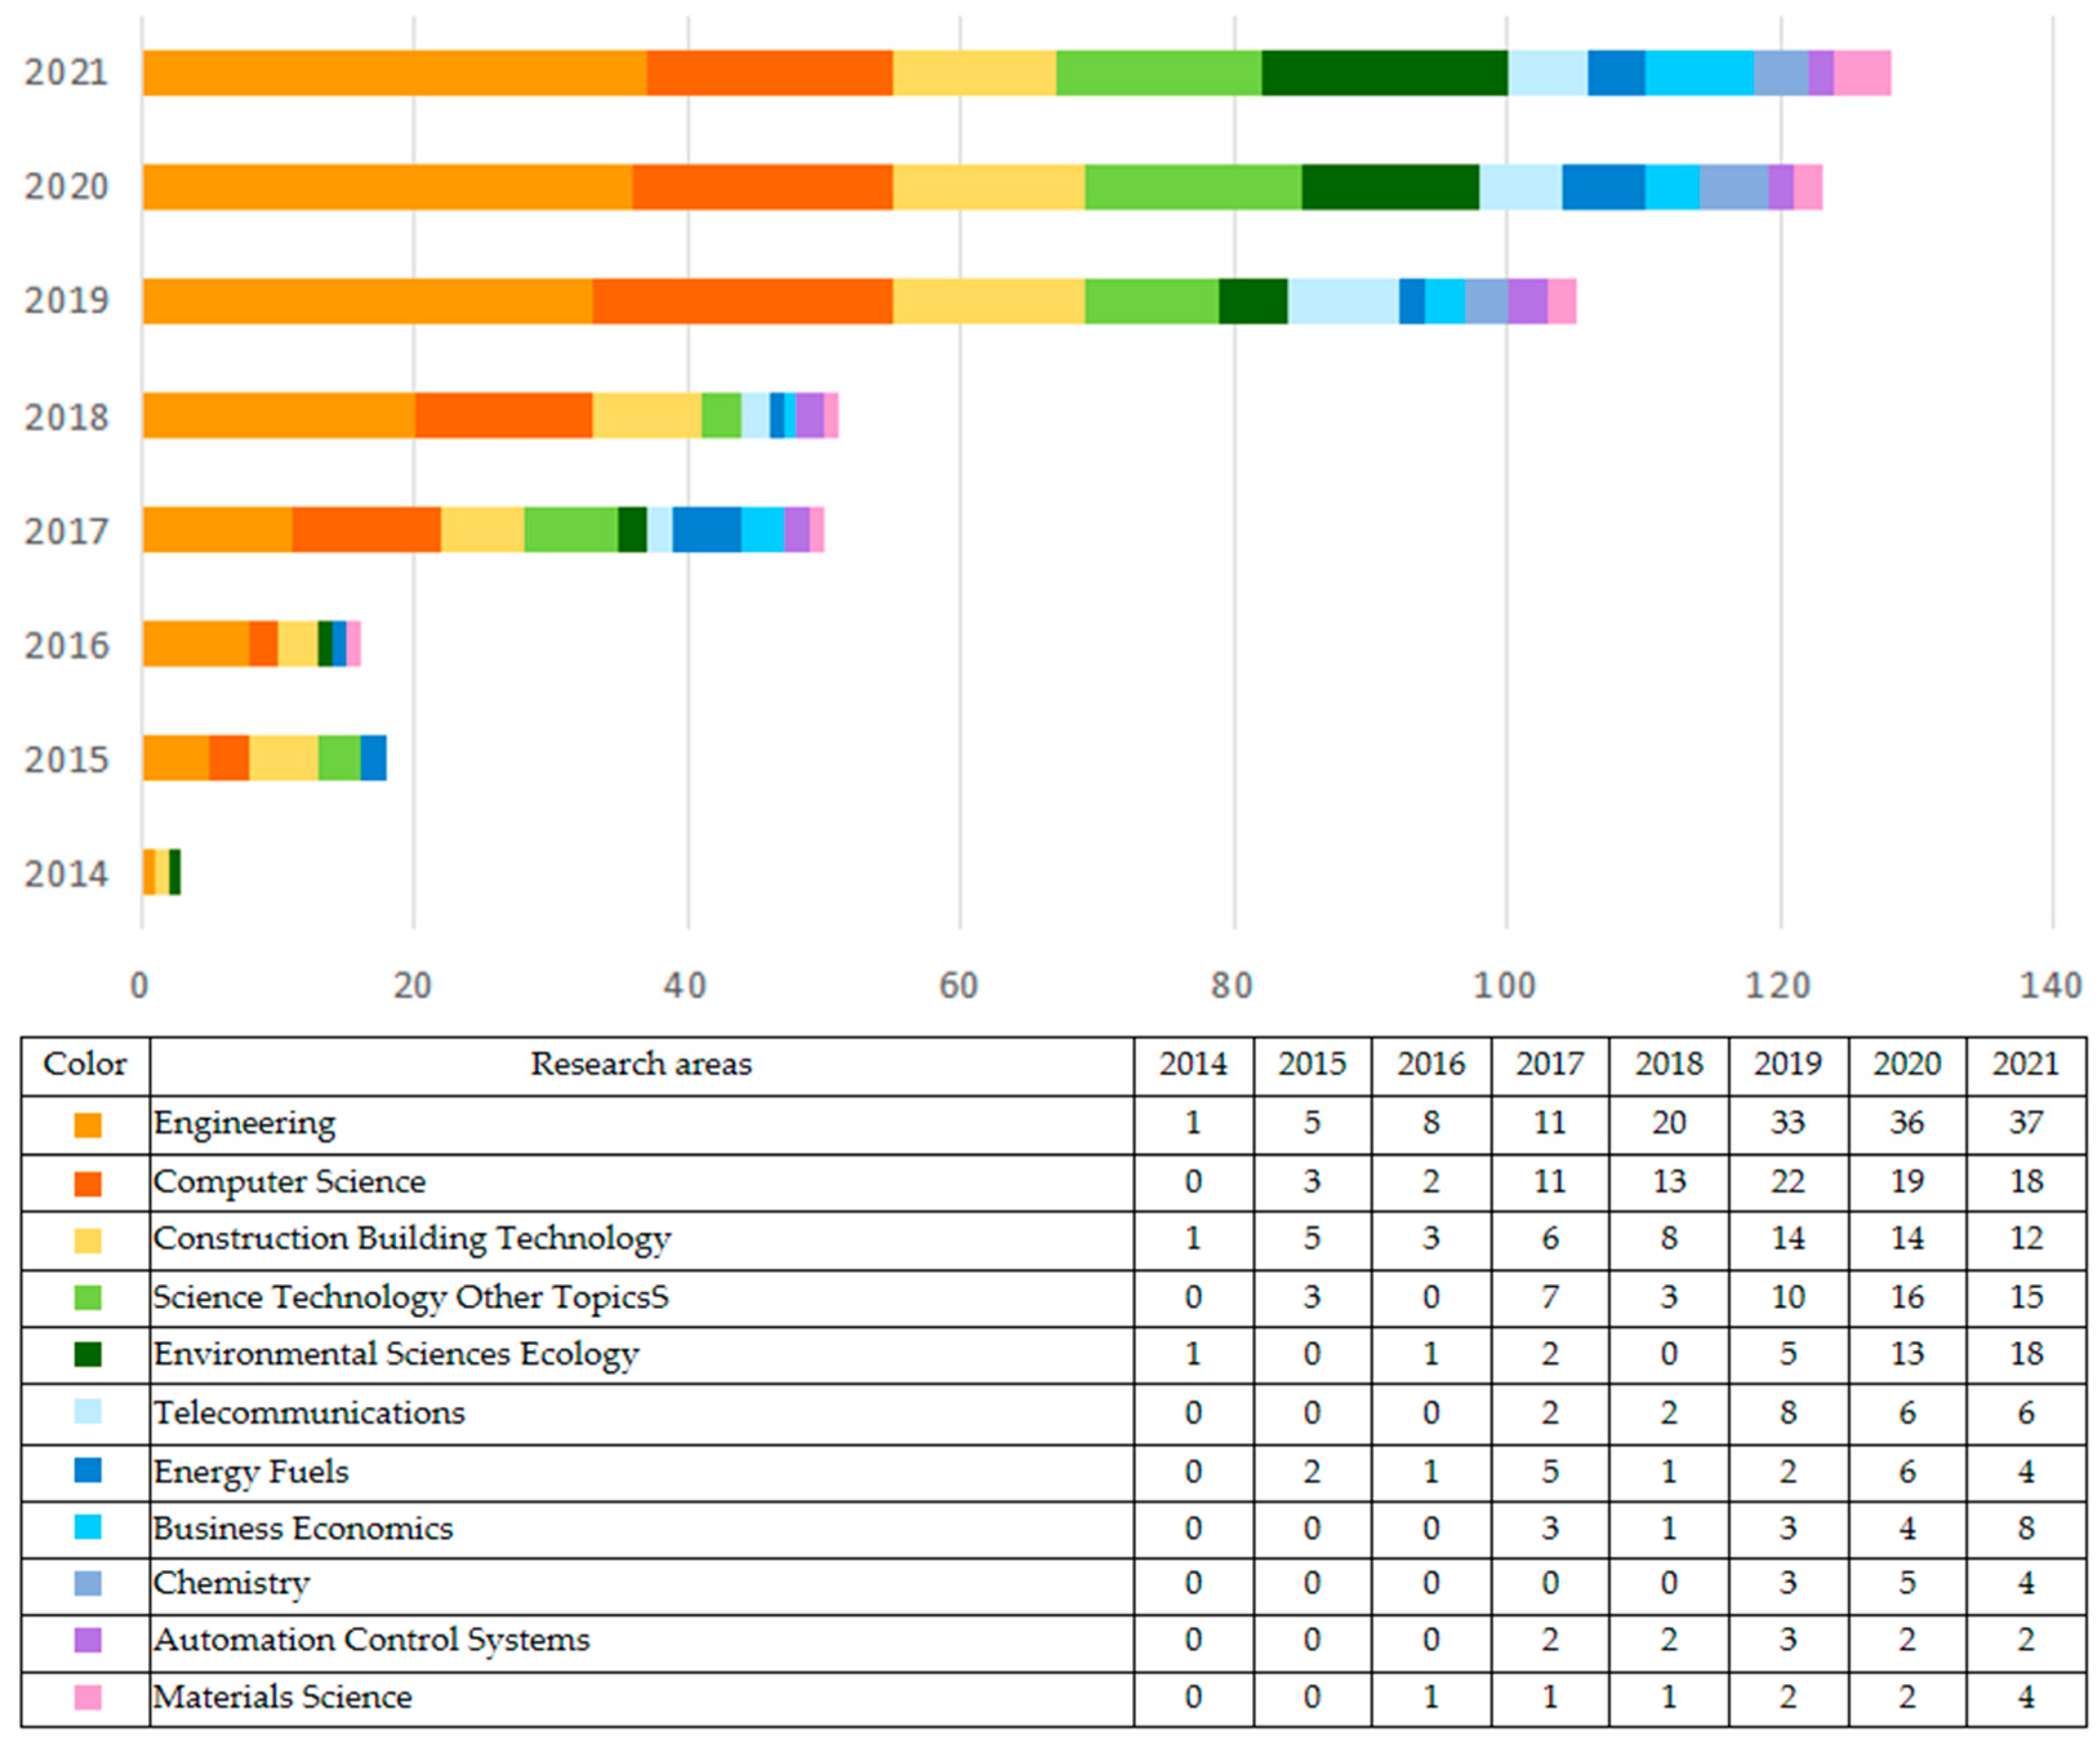
Task: Click the purple Automation Control Systems swatch
Action: 88,1640
